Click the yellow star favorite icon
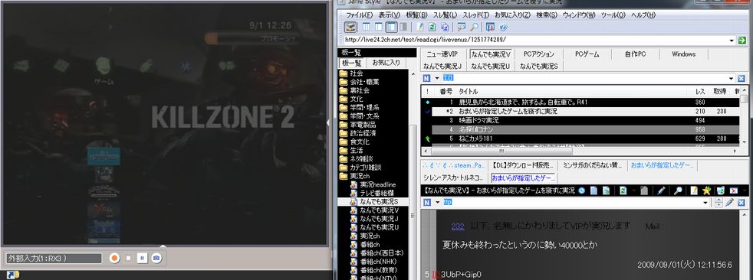The image size is (753, 280). click(x=706, y=190)
